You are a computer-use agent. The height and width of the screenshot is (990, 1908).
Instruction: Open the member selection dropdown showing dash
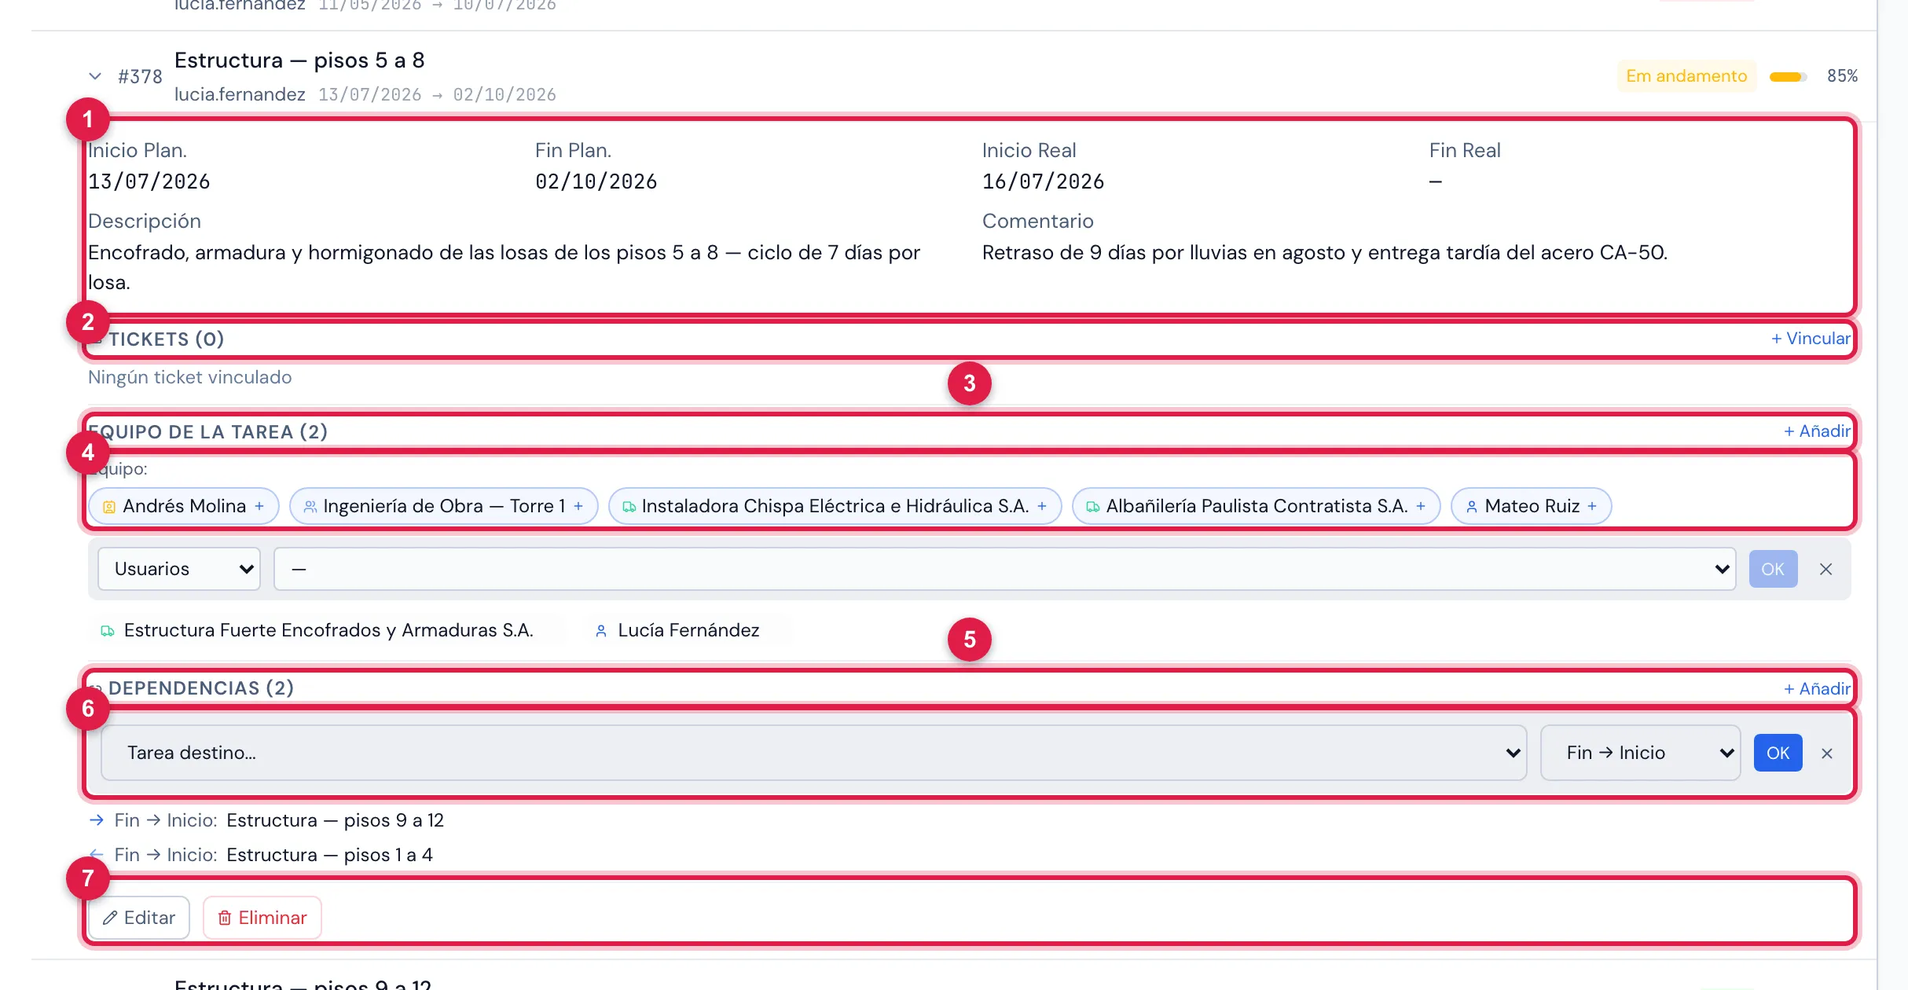(1004, 569)
